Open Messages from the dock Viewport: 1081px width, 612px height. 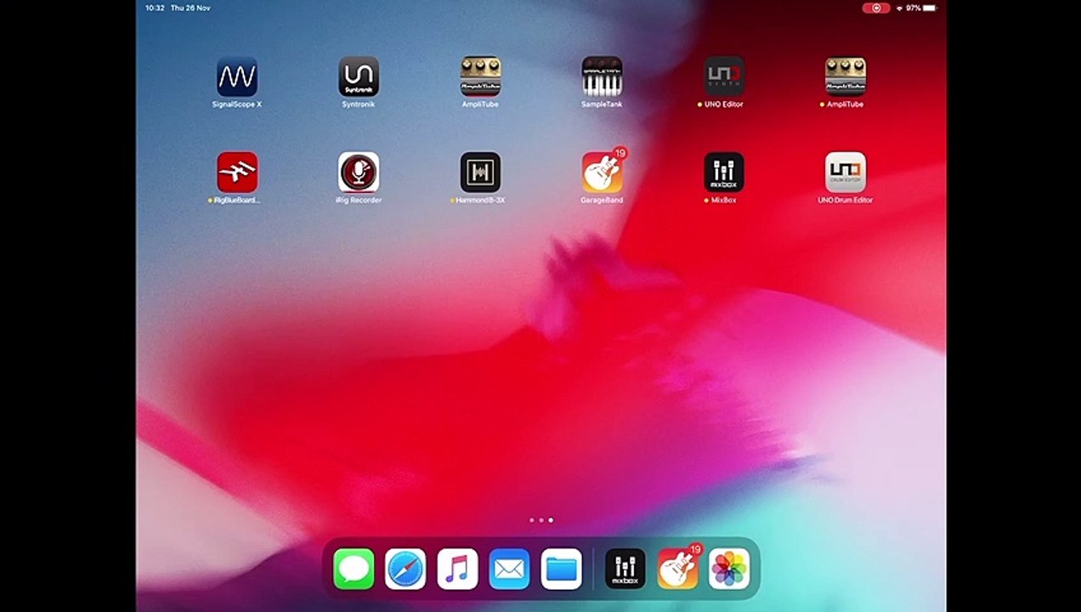click(354, 569)
